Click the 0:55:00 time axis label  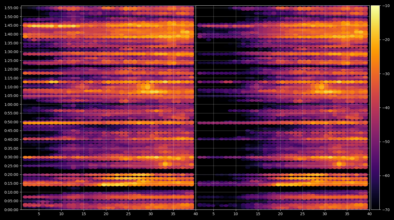coord(11,113)
